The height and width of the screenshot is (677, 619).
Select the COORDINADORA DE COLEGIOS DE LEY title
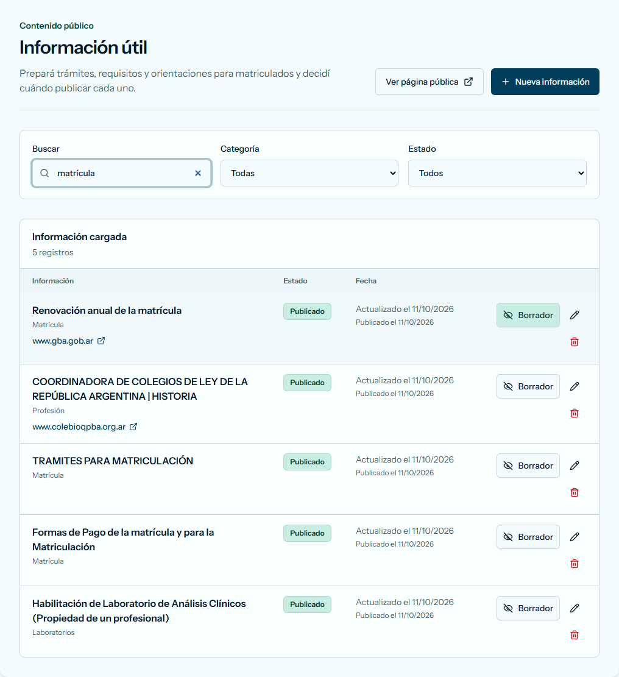click(x=140, y=389)
